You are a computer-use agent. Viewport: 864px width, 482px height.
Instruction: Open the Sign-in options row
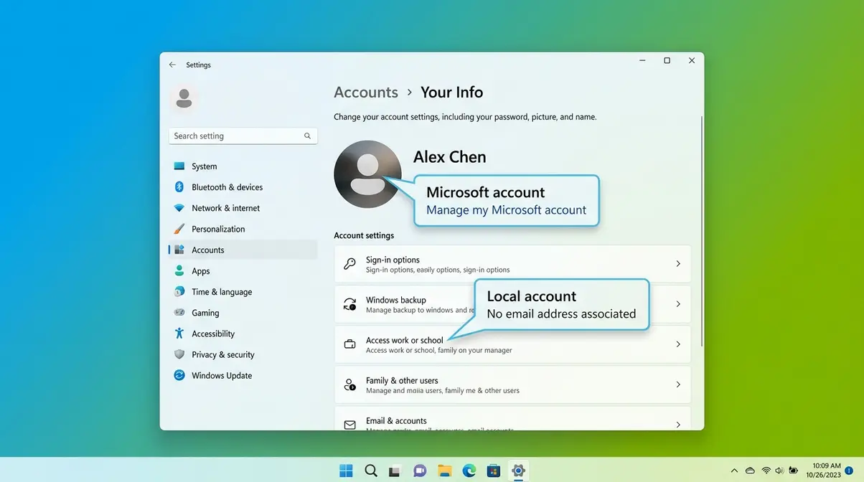512,264
